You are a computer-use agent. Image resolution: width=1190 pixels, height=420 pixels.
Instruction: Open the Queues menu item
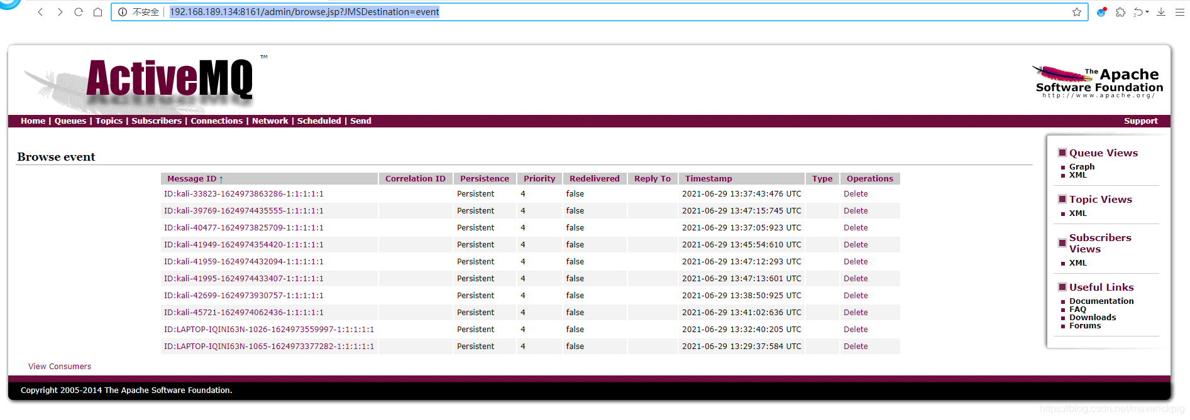(x=70, y=121)
